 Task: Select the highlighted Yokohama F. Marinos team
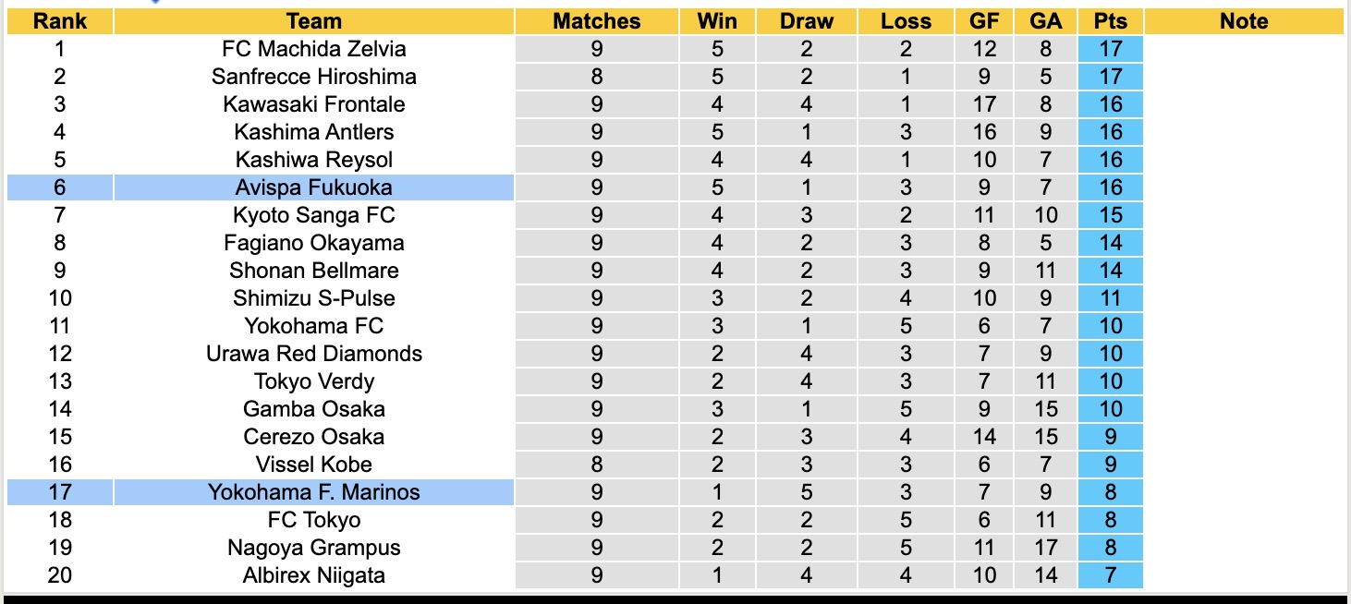[314, 492]
